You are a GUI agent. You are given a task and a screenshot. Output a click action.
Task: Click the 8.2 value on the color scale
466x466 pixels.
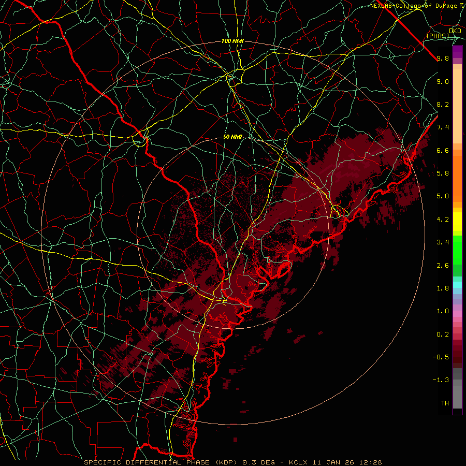pos(443,104)
